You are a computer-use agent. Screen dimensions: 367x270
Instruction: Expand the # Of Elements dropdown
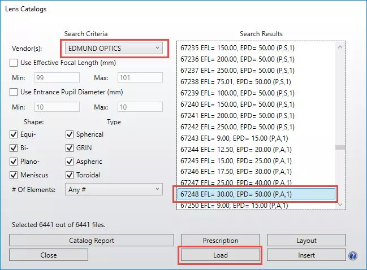tap(114, 190)
